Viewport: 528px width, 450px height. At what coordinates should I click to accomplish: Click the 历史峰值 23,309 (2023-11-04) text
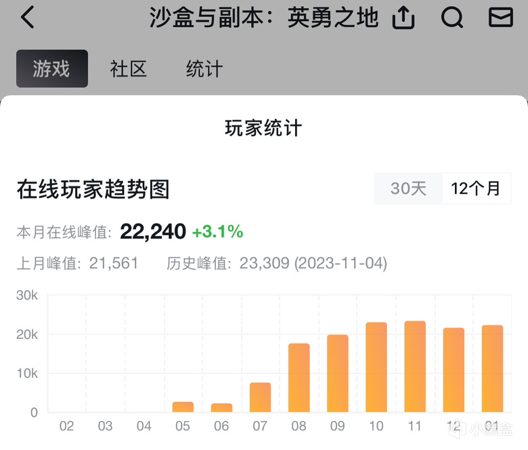click(x=277, y=263)
